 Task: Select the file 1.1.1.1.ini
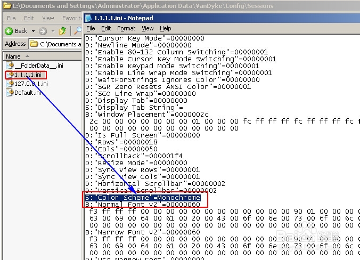[x=28, y=75]
